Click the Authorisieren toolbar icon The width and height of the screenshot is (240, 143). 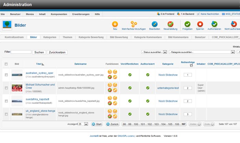click(214, 24)
